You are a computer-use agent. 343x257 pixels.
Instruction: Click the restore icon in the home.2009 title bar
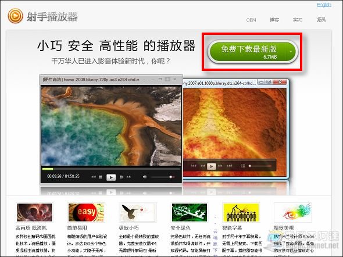coord(160,79)
